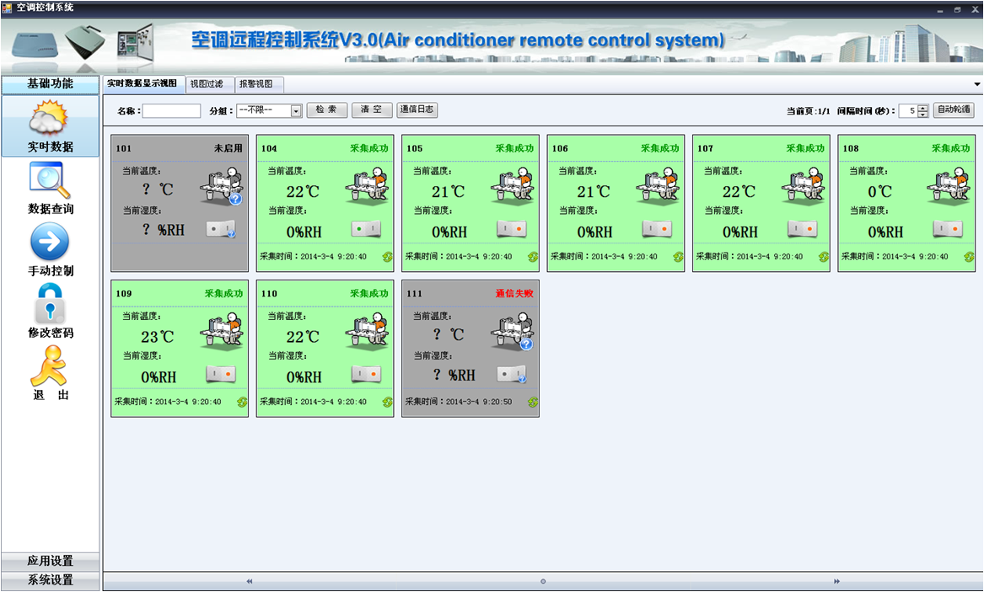The width and height of the screenshot is (984, 592).
Task: Open the 手动控制 manual control arrow icon
Action: [x=50, y=243]
